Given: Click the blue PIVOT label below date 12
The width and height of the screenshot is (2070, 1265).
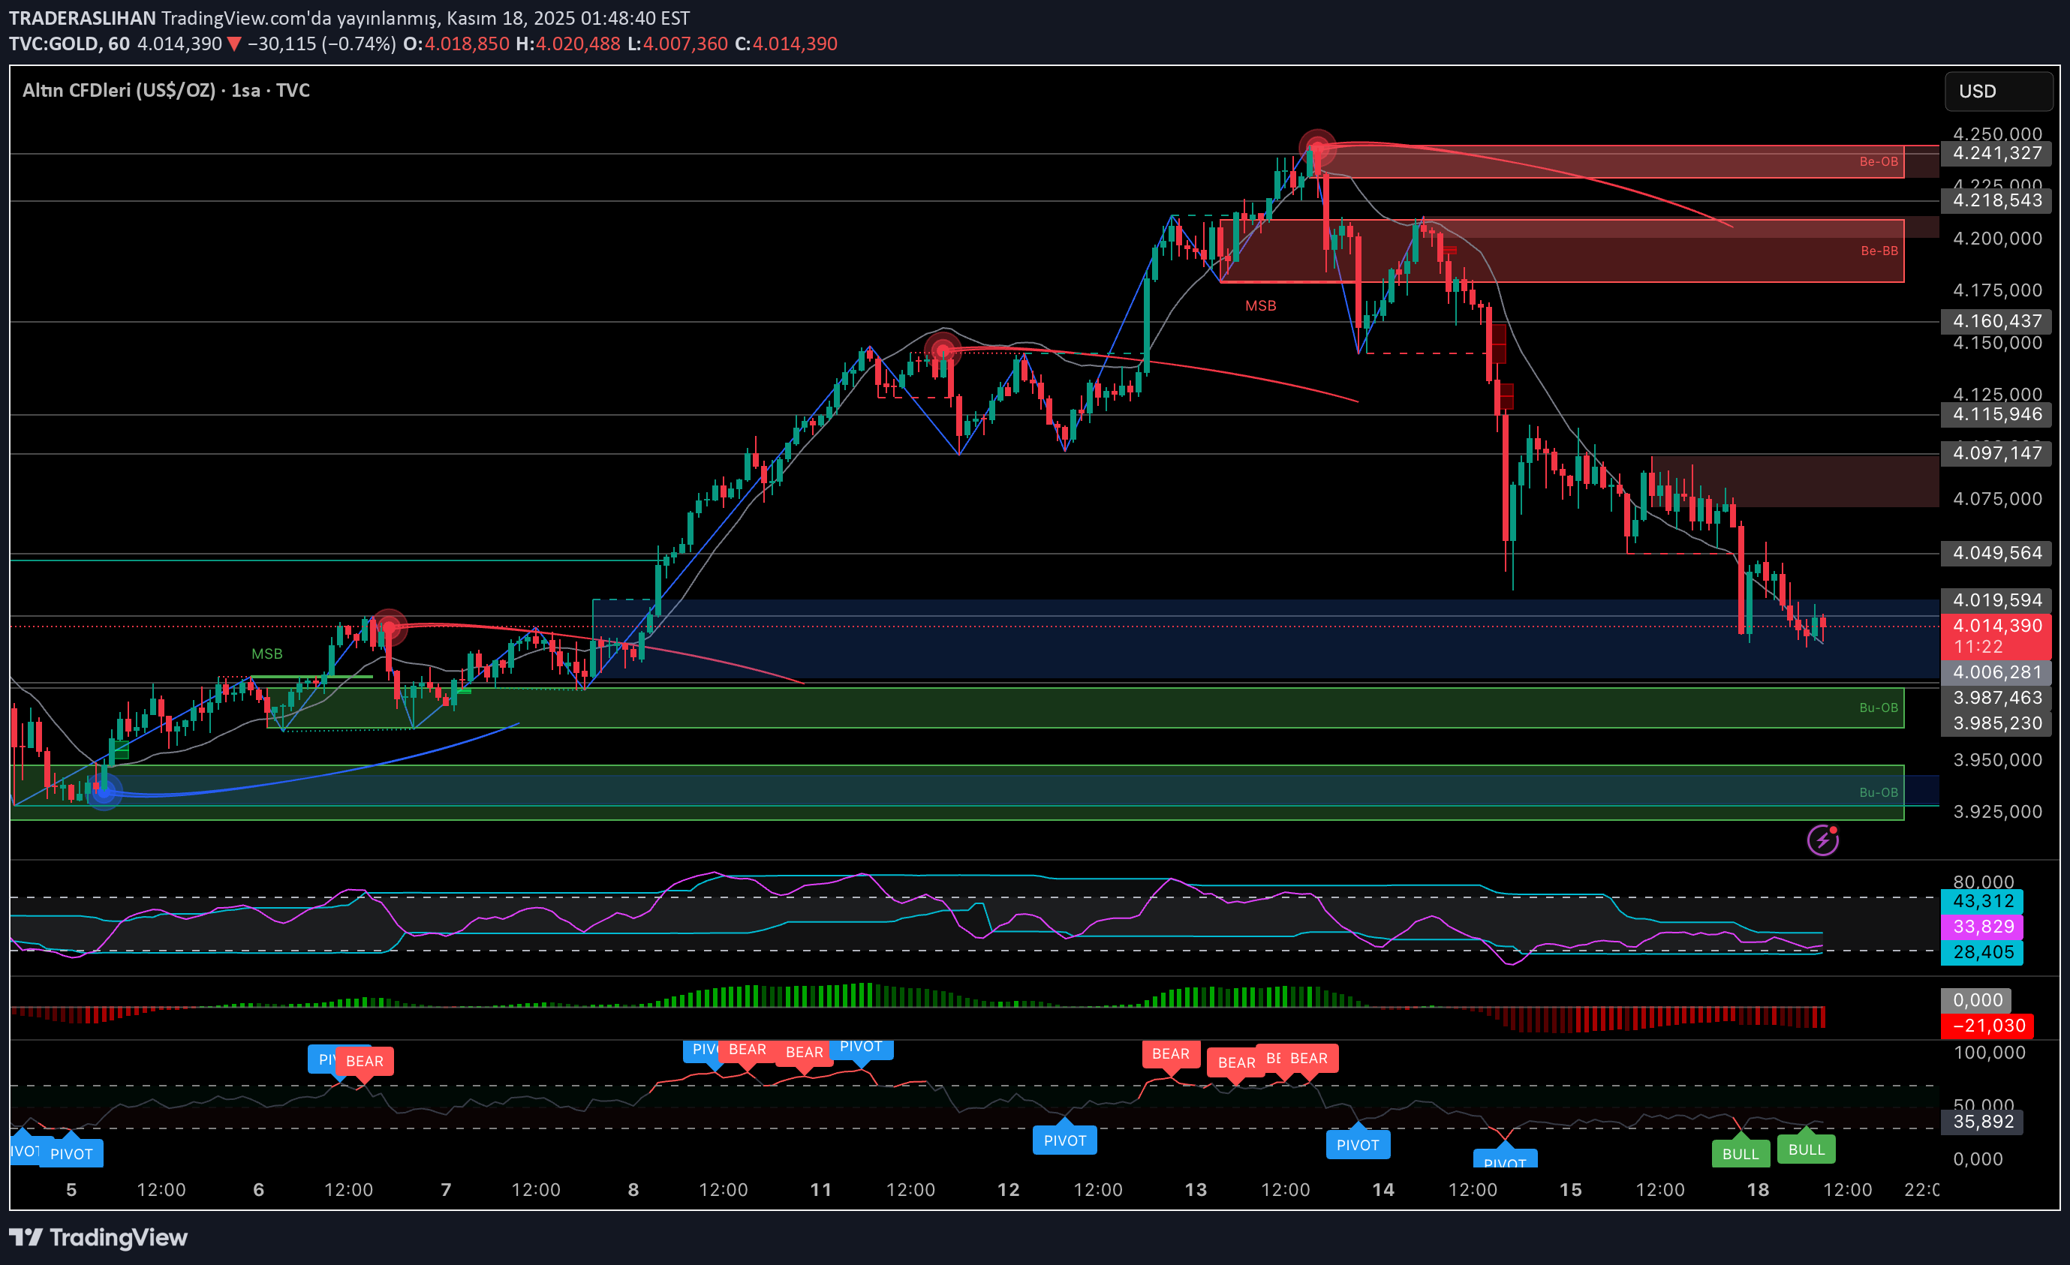Looking at the screenshot, I should tap(1064, 1140).
